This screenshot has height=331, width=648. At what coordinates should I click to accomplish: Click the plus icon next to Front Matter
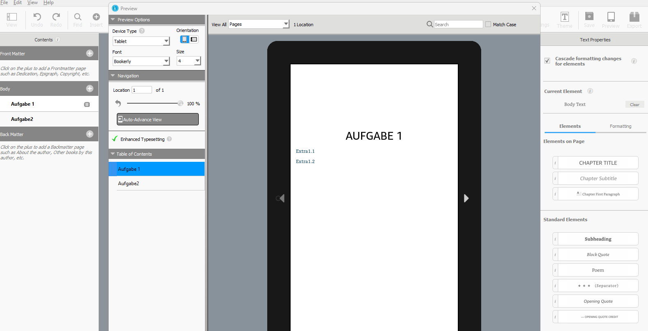[x=90, y=53]
